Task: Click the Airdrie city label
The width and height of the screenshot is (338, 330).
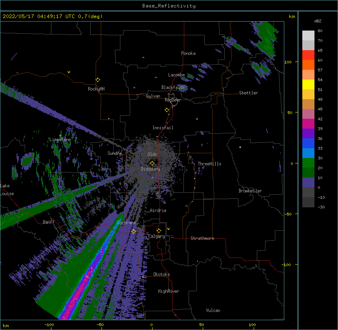Action: (158, 210)
